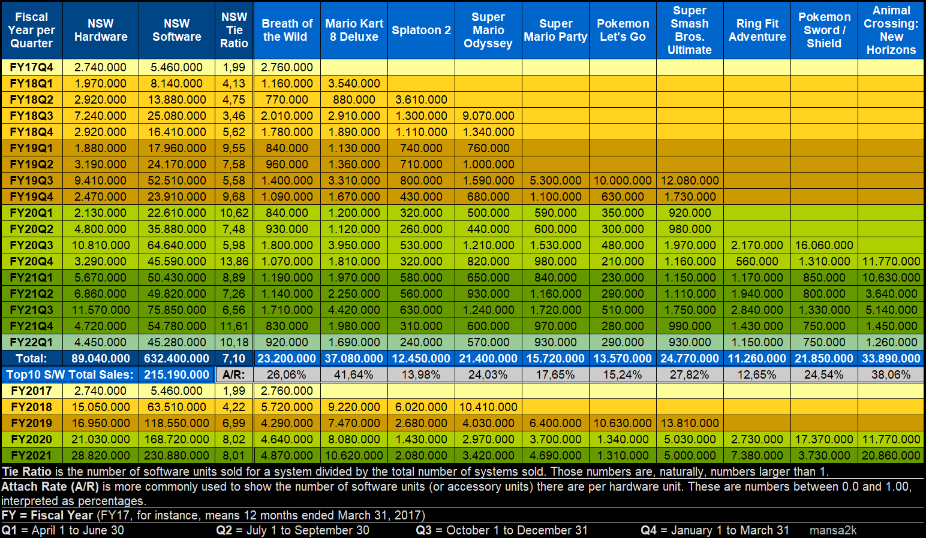Click the 16.060.000 Pokemon Sword cell
Image resolution: width=926 pixels, height=538 pixels.
point(825,245)
